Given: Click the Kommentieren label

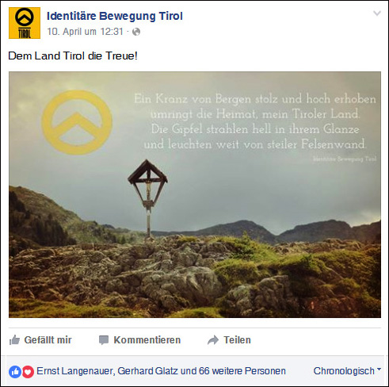Looking at the screenshot, I should click(147, 340).
